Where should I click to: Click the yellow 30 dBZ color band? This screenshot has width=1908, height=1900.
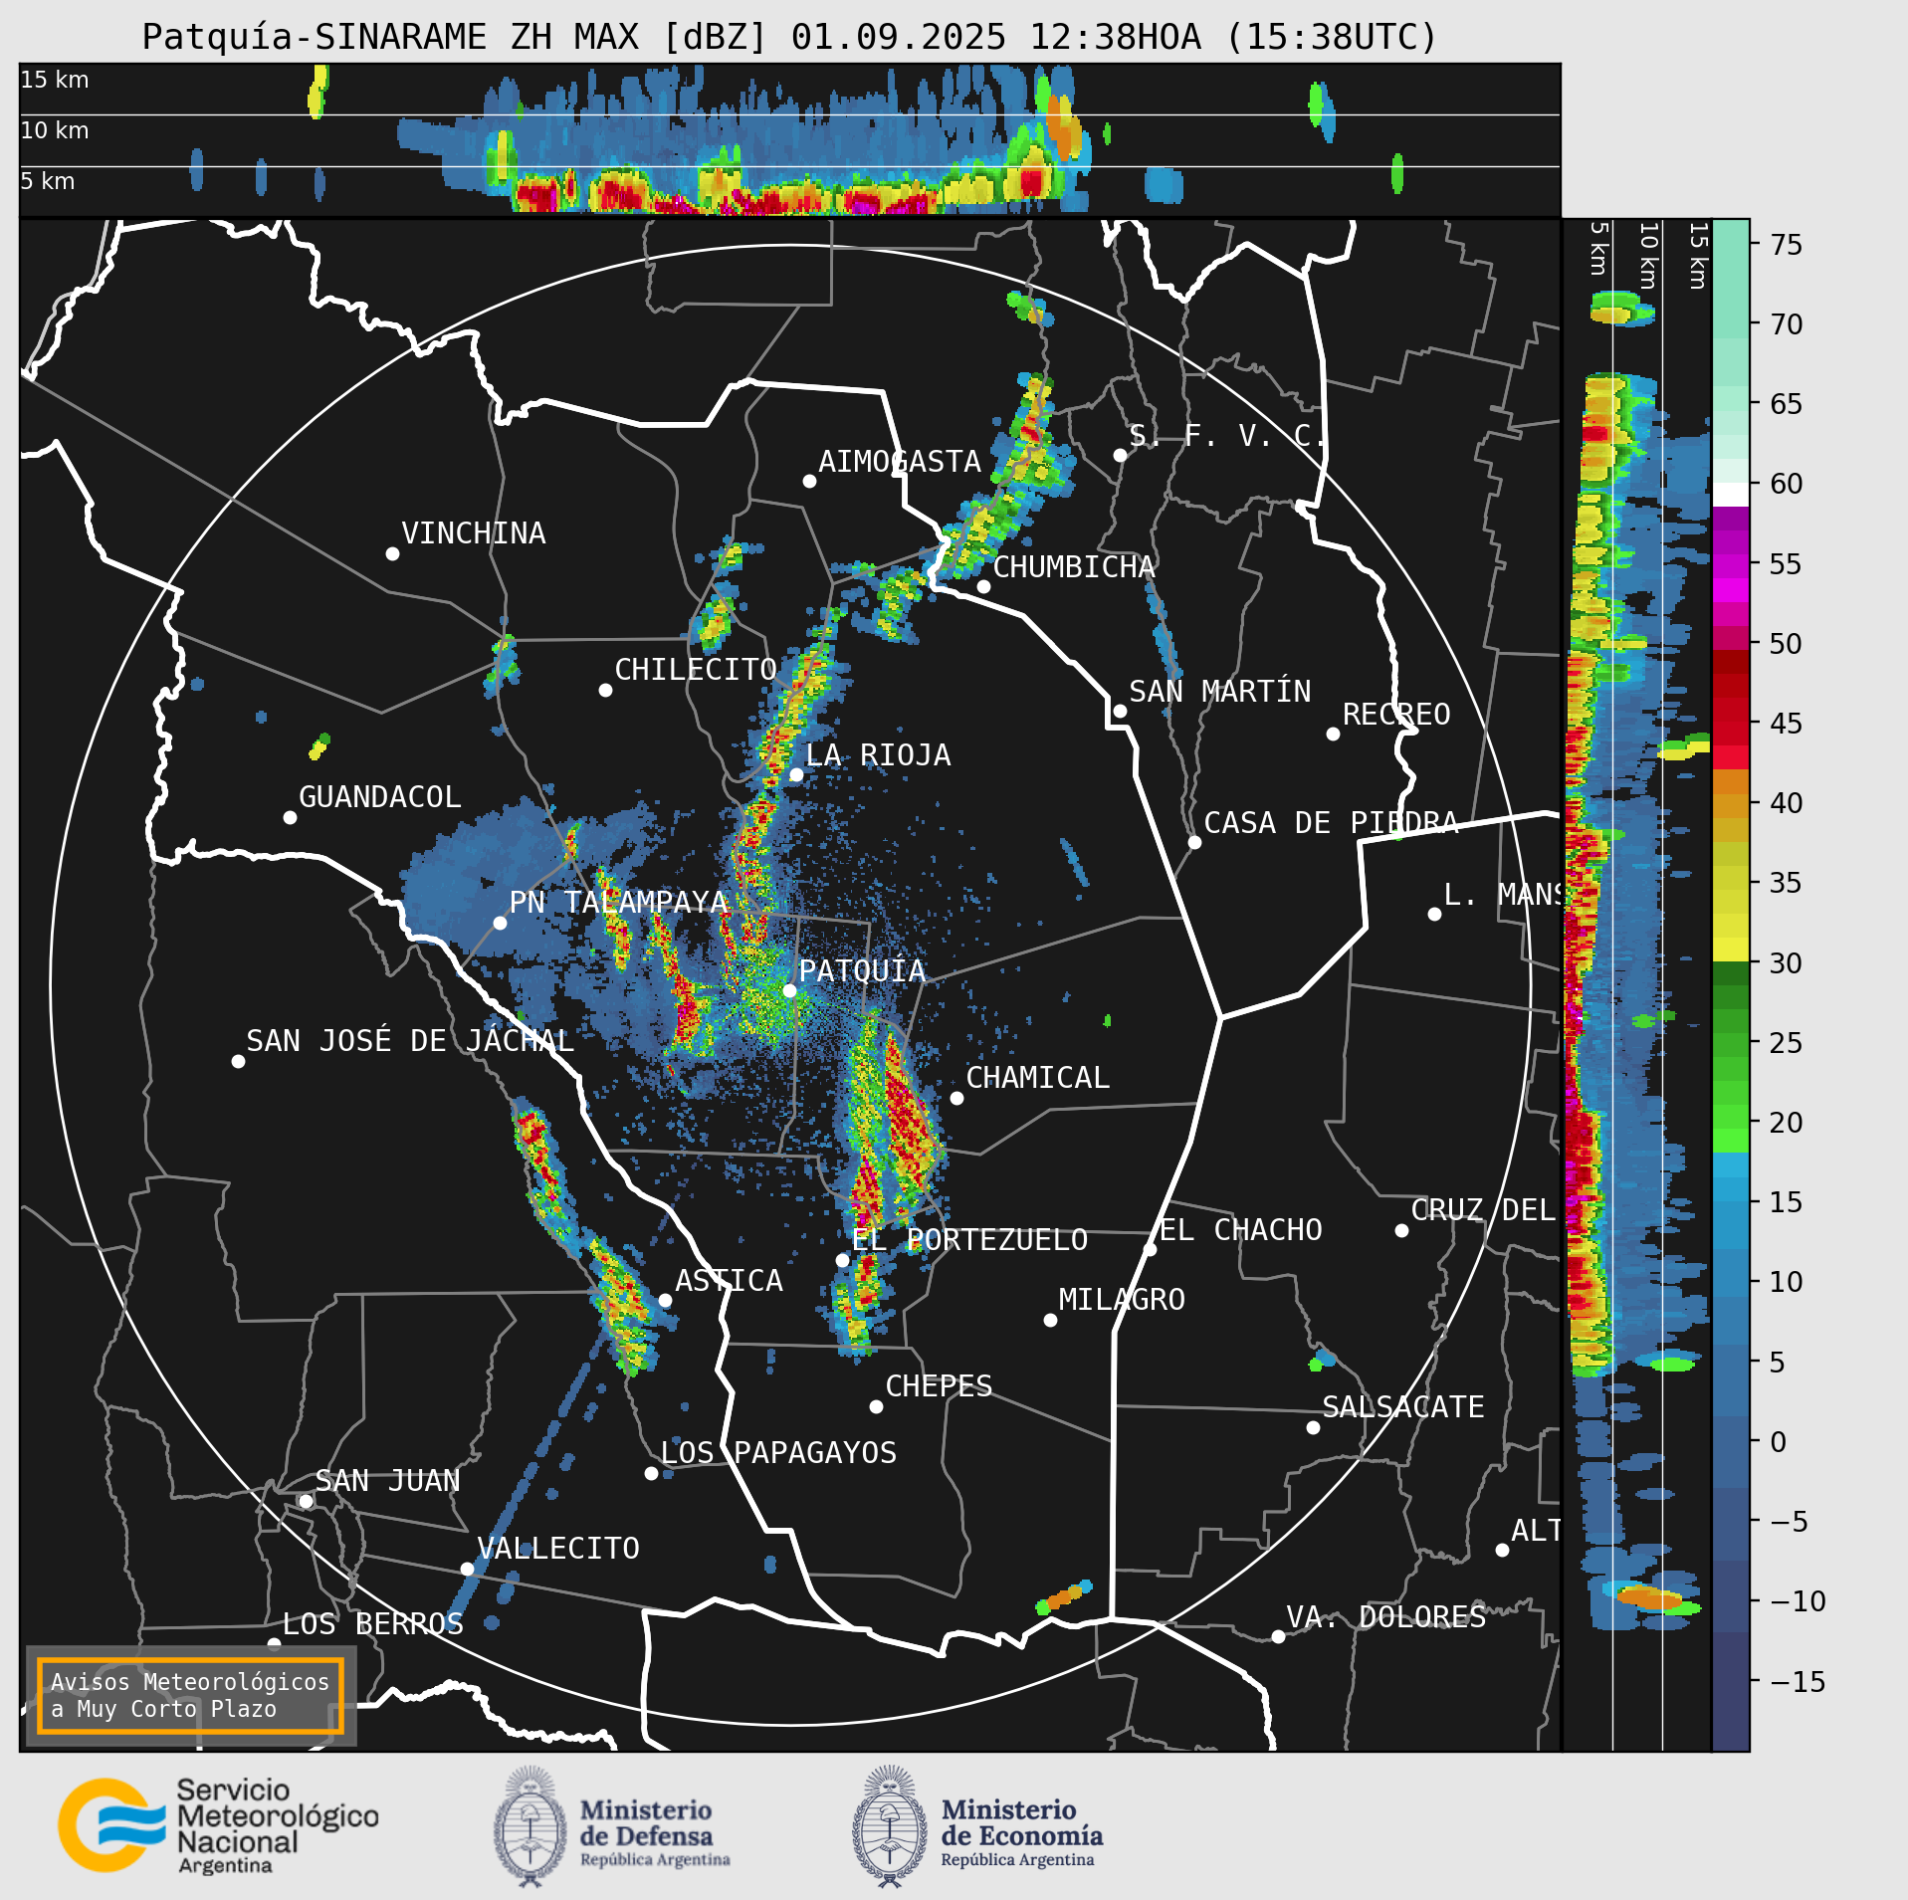click(1730, 950)
